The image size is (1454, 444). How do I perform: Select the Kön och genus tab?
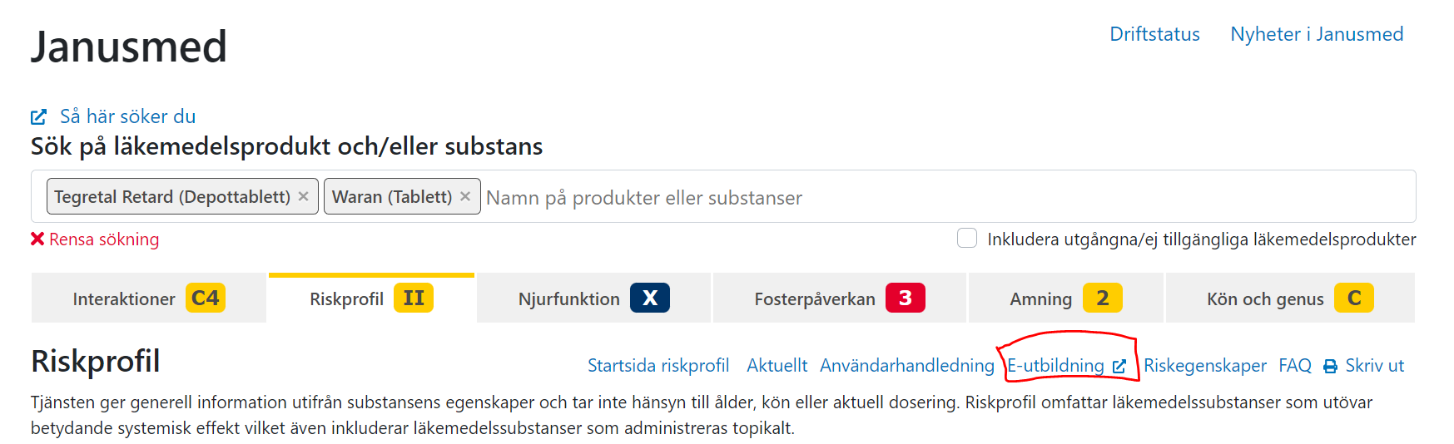[x=1264, y=298]
